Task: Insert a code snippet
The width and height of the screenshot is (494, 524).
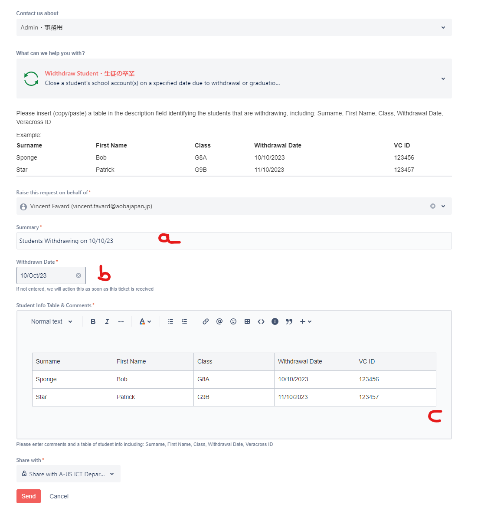Action: tap(261, 321)
